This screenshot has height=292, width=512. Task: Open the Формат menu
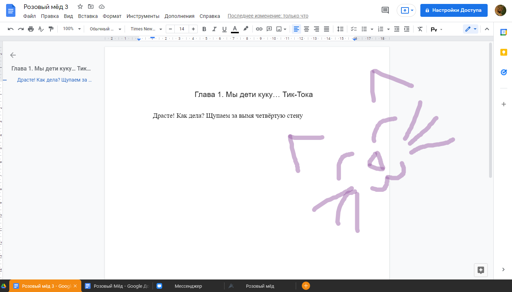112,16
